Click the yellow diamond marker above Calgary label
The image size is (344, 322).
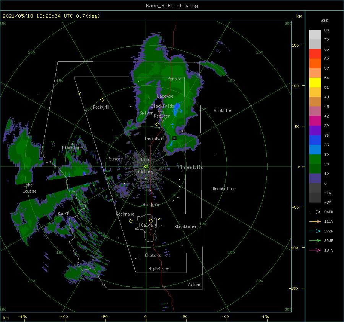[x=151, y=221]
